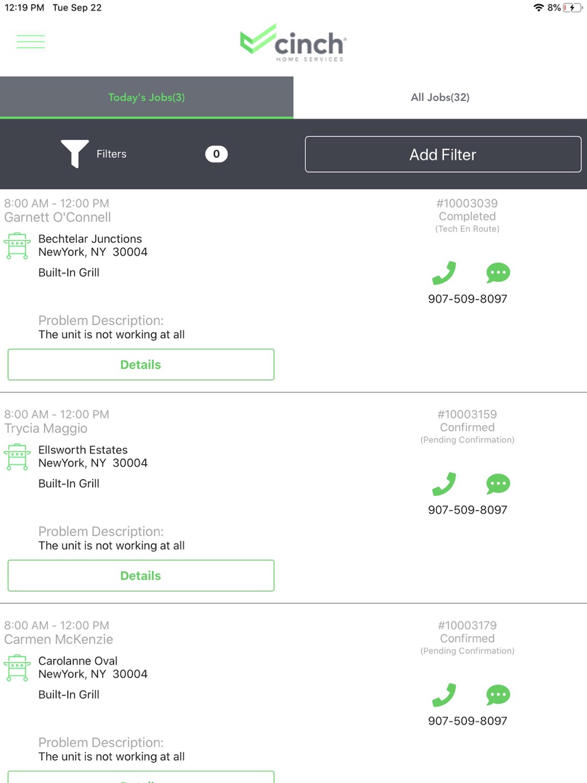Image resolution: width=587 pixels, height=783 pixels.
Task: Tap phone number under job #10003039
Action: (x=467, y=299)
